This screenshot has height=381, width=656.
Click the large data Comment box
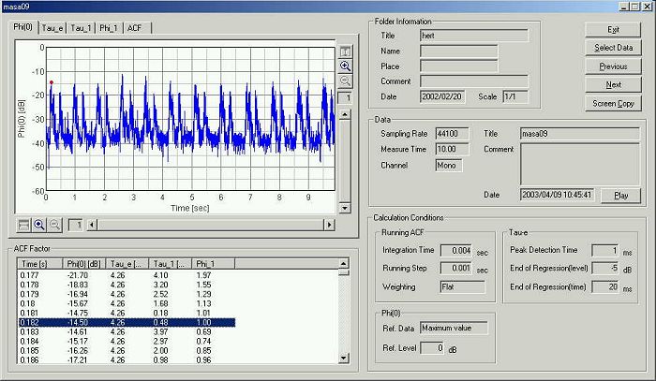580,164
